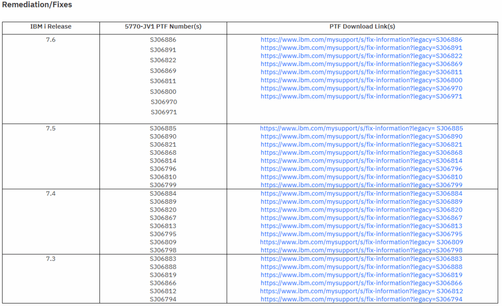Open the link ending in legacy=SJ06799

[361, 185]
